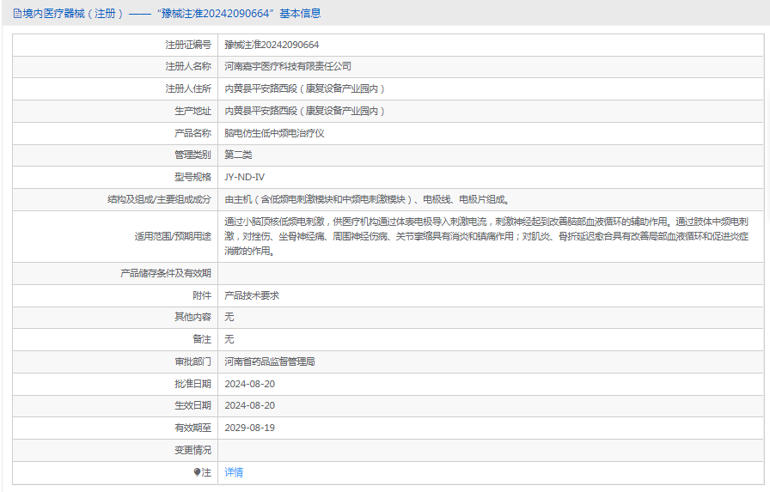Click the document icon before 境内医疗器械 title
The width and height of the screenshot is (770, 492).
pyautogui.click(x=17, y=14)
